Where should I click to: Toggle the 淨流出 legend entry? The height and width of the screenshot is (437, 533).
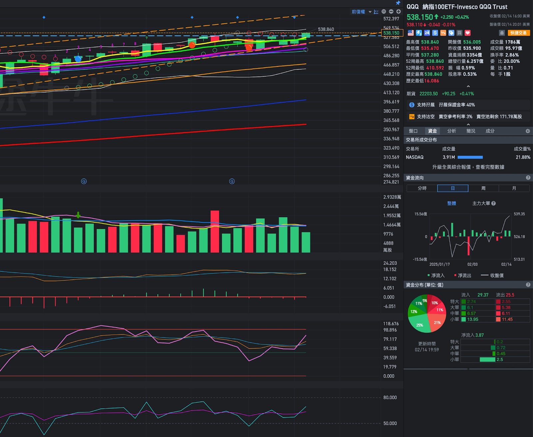pos(463,275)
